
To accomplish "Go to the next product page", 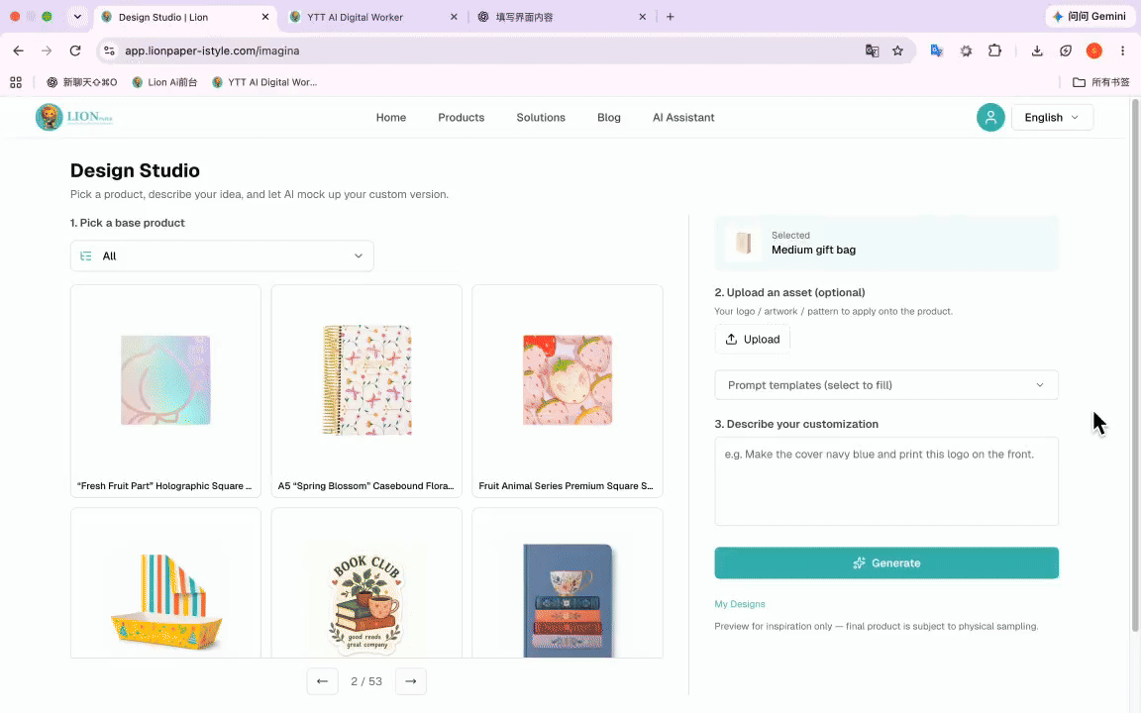I will point(410,681).
